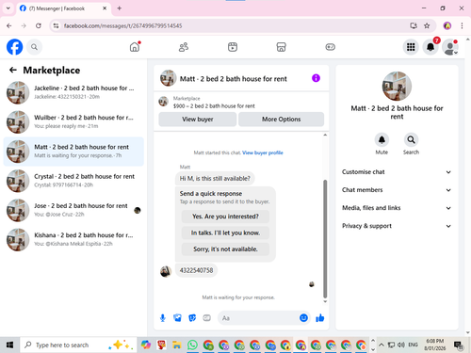
Task: Search in conversation with the magnifier icon
Action: point(411,139)
